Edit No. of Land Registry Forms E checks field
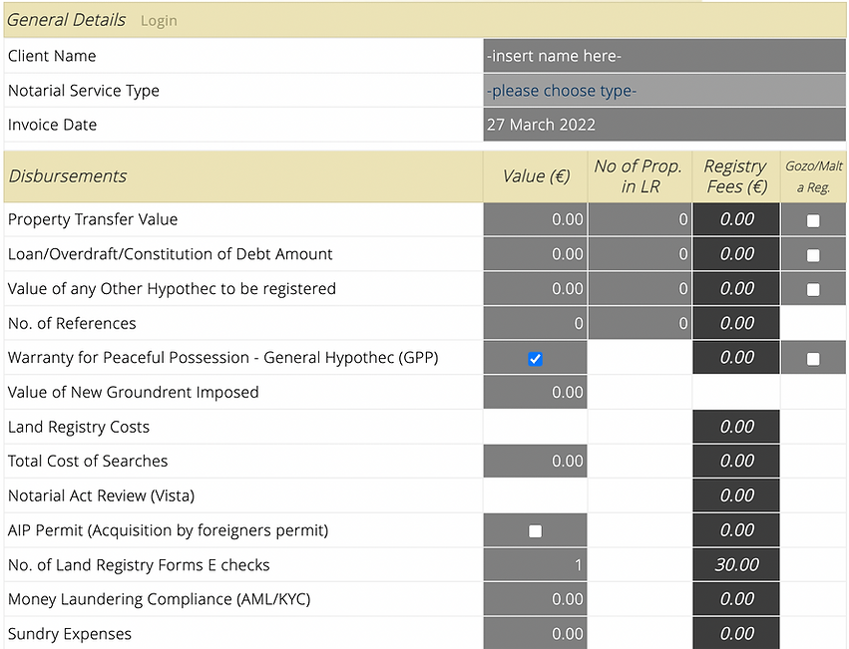Image resolution: width=849 pixels, height=649 pixels. click(535, 564)
